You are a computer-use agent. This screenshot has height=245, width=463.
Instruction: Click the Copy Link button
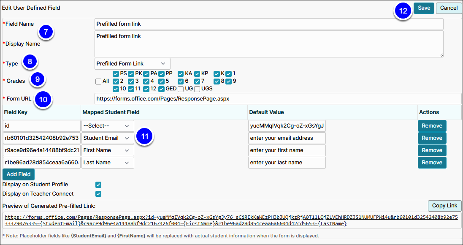tap(444, 206)
